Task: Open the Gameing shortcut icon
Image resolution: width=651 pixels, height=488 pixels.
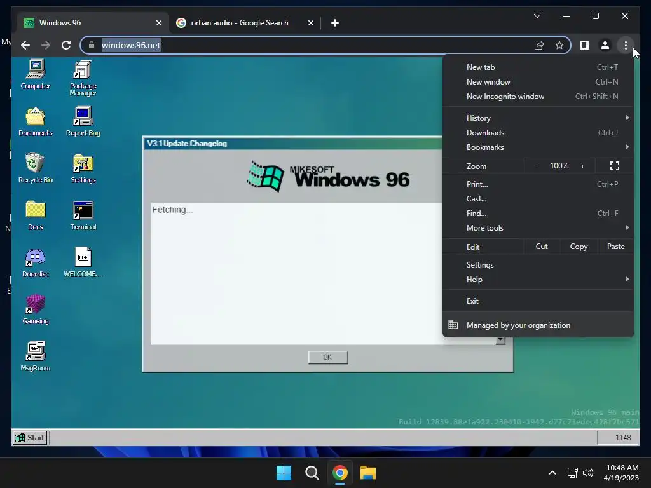Action: 36,309
